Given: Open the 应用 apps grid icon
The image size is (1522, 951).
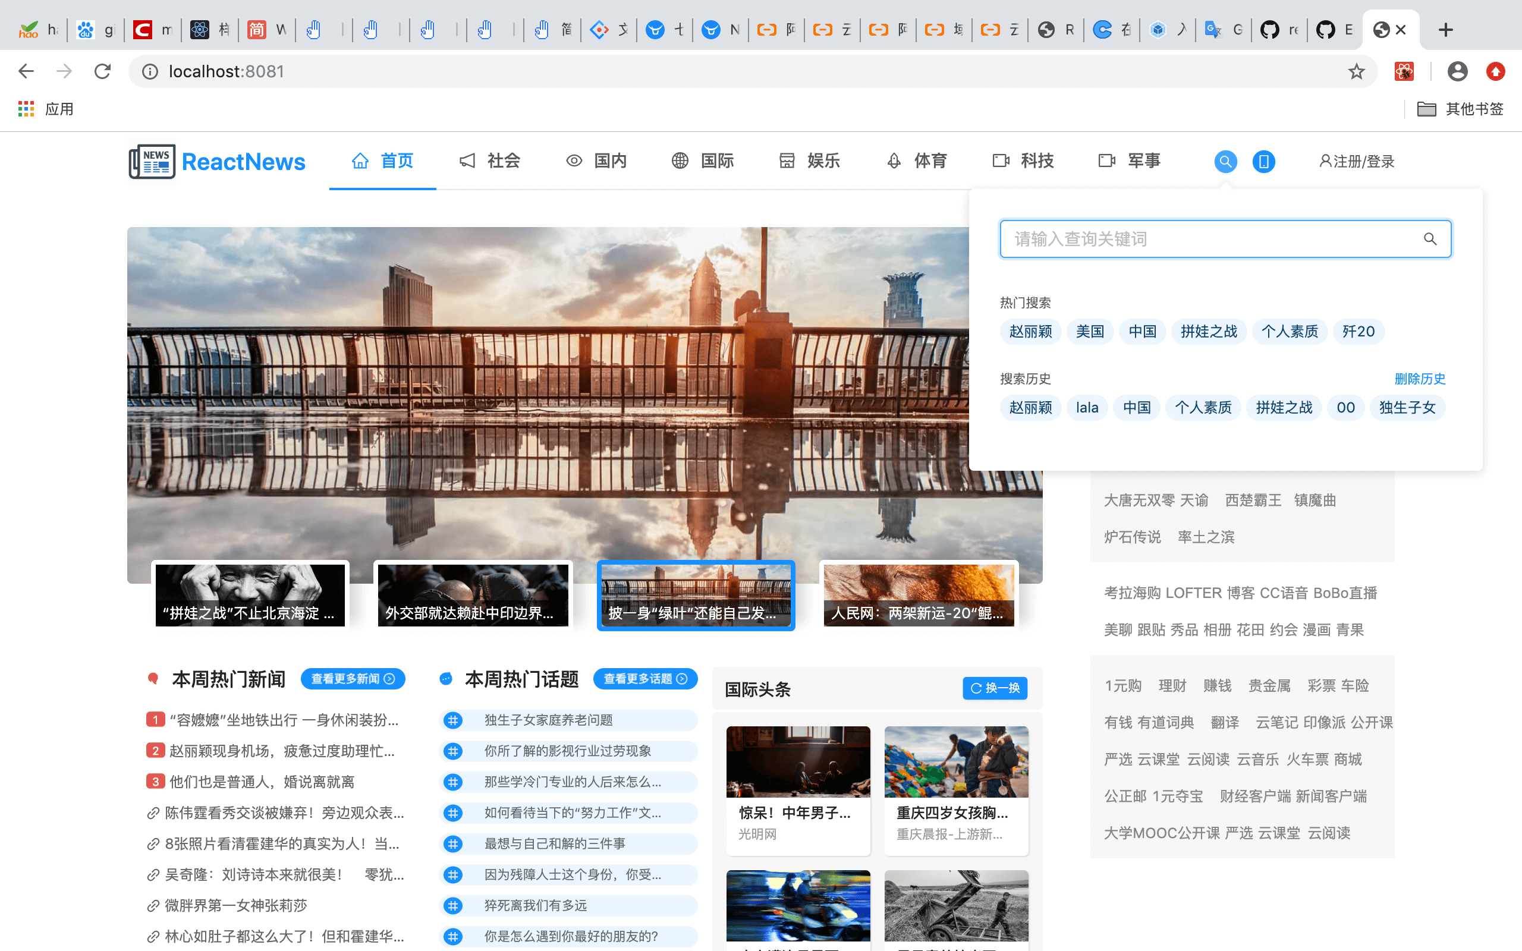Looking at the screenshot, I should pyautogui.click(x=26, y=109).
